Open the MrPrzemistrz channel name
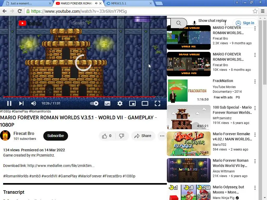The width and height of the screenshot is (267, 200). 222,118
